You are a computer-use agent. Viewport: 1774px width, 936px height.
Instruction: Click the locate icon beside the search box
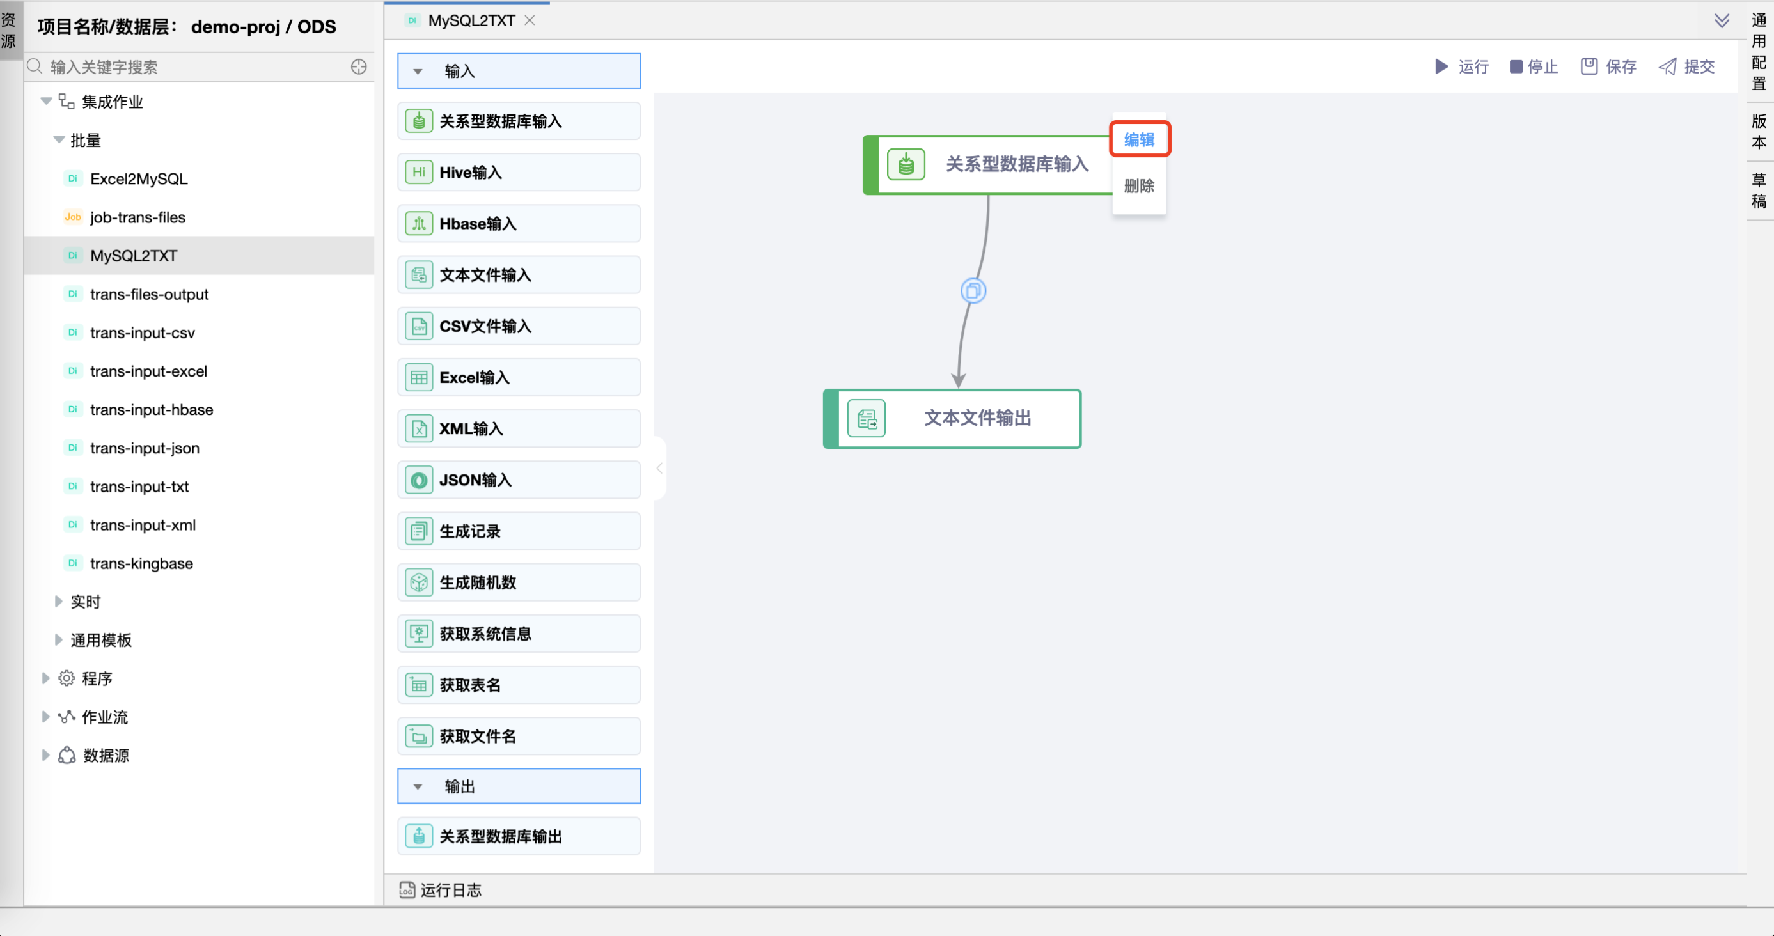pyautogui.click(x=358, y=66)
